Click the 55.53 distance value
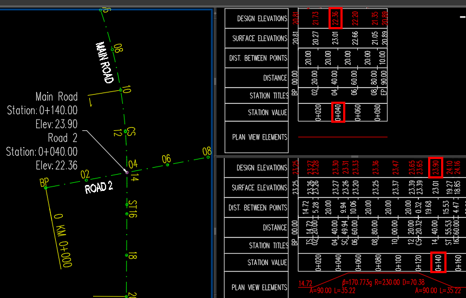 point(449,228)
